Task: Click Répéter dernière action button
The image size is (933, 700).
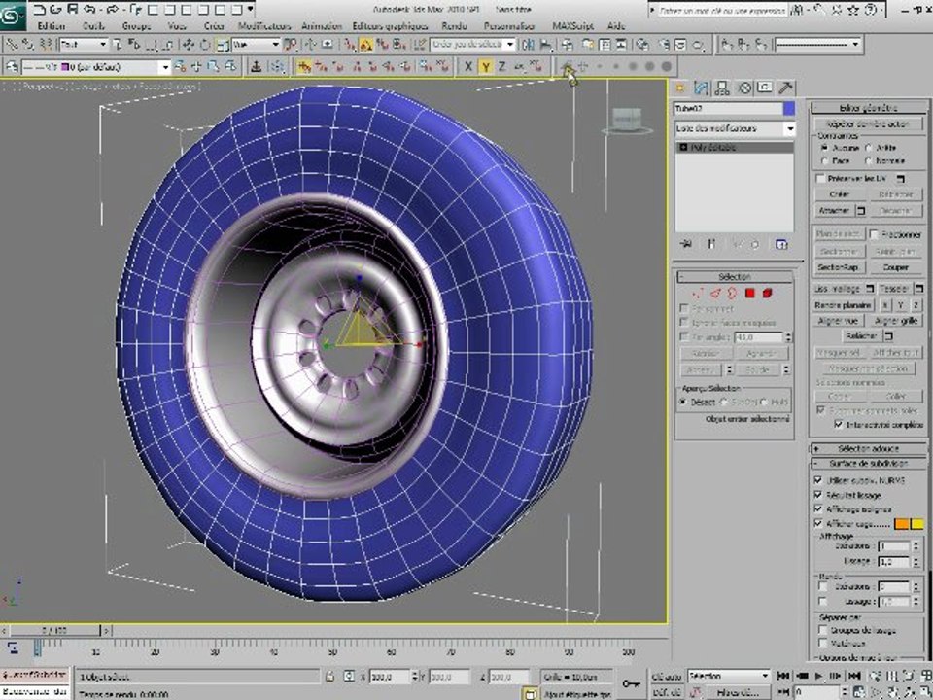Action: 868,123
